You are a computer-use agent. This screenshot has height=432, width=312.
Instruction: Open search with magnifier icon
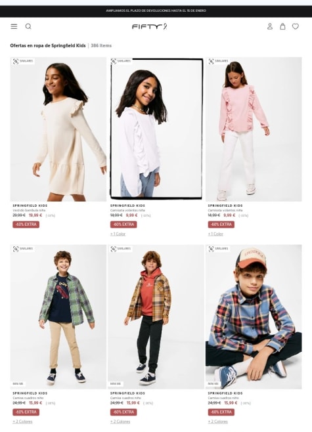(x=28, y=26)
